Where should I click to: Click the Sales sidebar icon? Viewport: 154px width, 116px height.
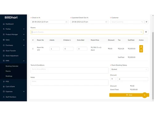pyautogui.click(x=4, y=40)
